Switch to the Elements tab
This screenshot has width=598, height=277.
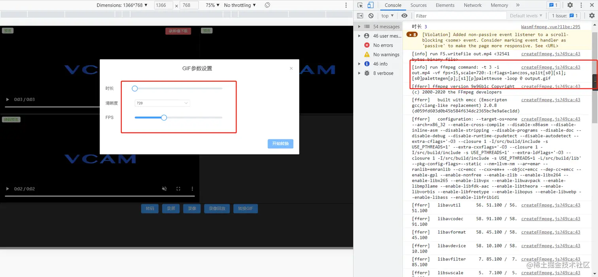click(x=445, y=5)
